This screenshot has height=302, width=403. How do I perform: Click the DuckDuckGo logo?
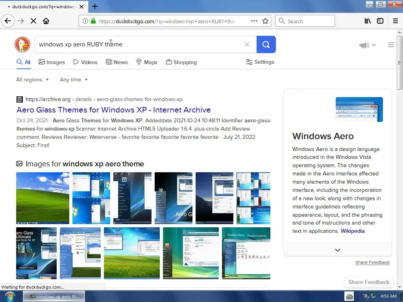point(22,44)
